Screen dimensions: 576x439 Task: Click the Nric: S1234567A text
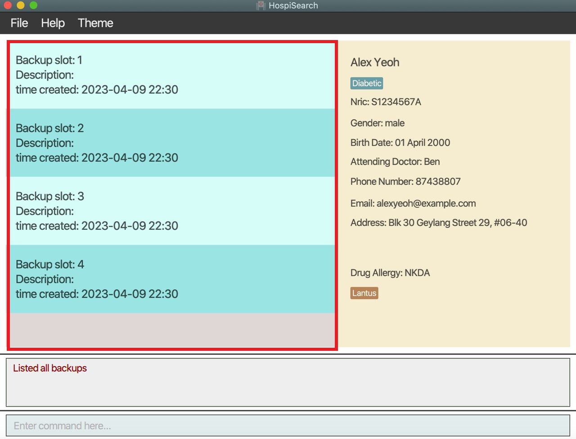tap(386, 102)
